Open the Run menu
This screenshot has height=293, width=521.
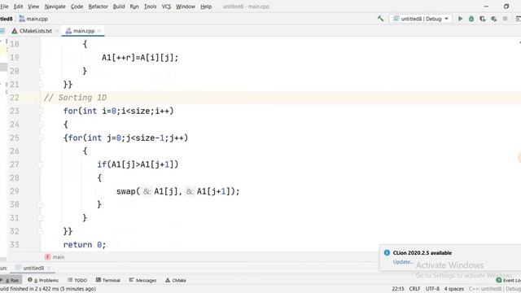(134, 7)
